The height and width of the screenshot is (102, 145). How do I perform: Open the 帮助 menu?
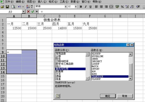[97, 2]
